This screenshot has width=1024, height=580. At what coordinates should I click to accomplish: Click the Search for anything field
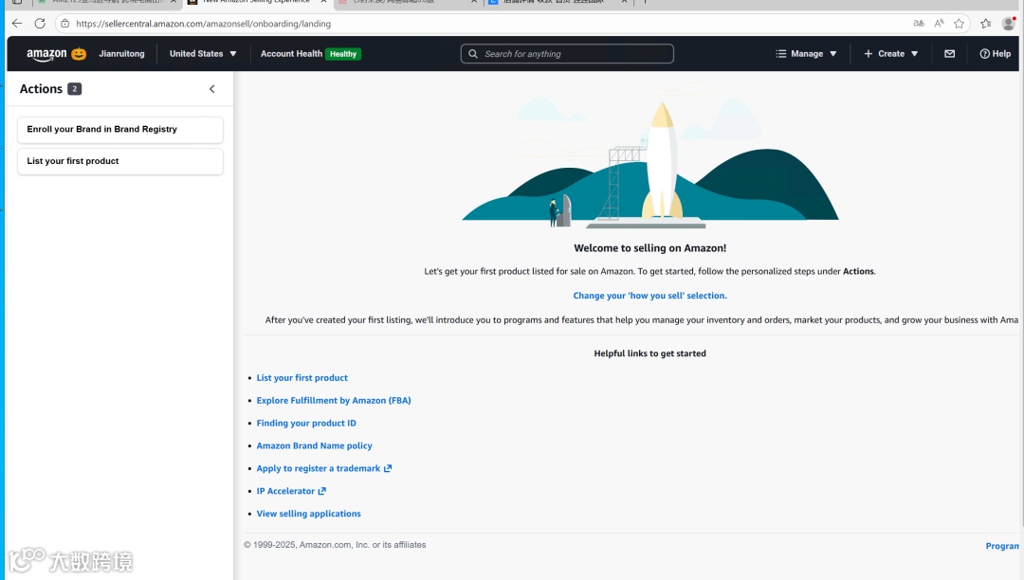point(567,53)
